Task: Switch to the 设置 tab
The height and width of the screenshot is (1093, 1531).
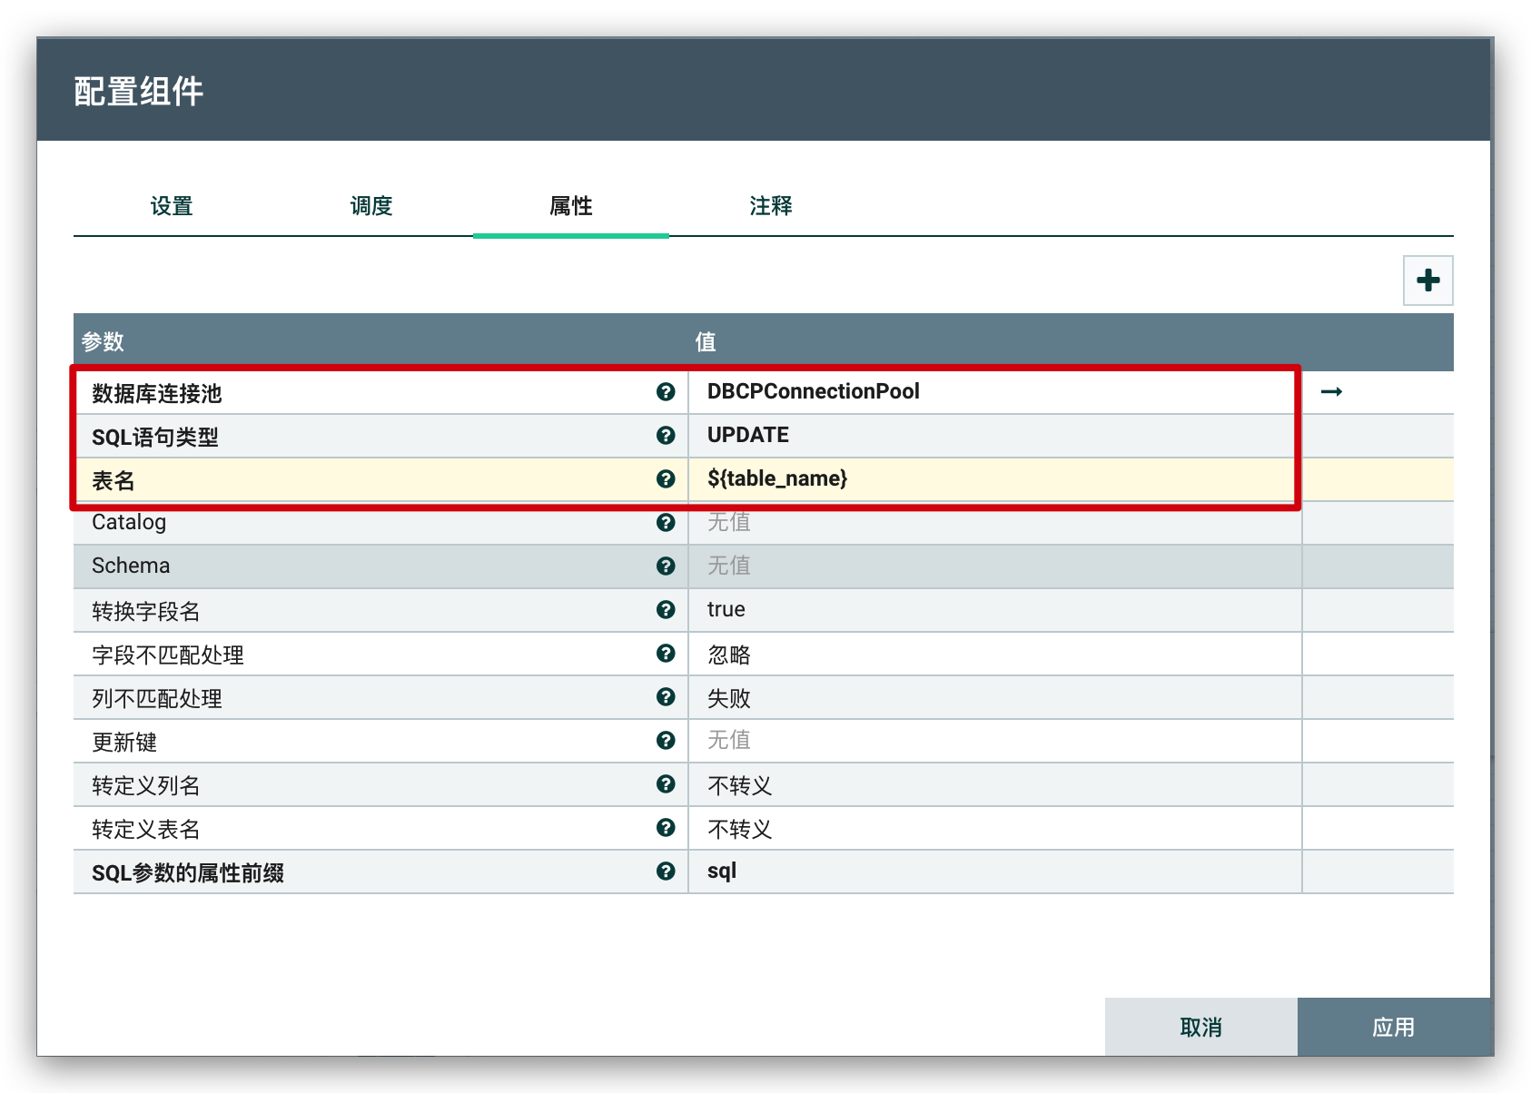Action: click(x=172, y=206)
